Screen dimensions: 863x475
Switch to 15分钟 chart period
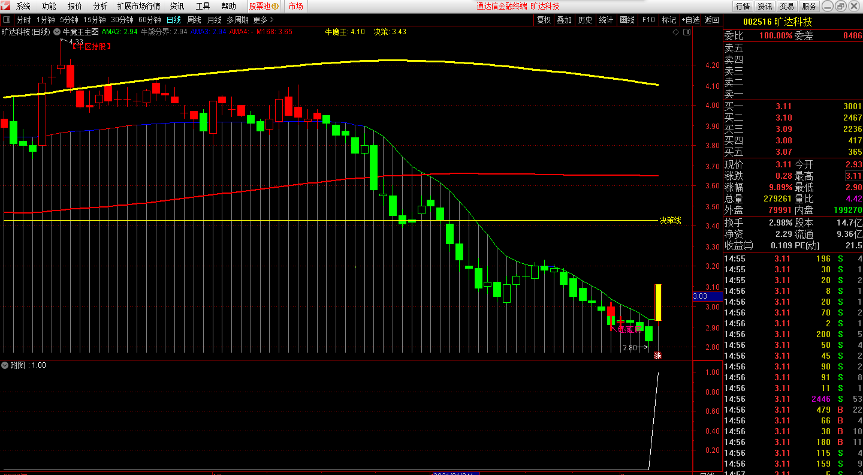[x=94, y=20]
